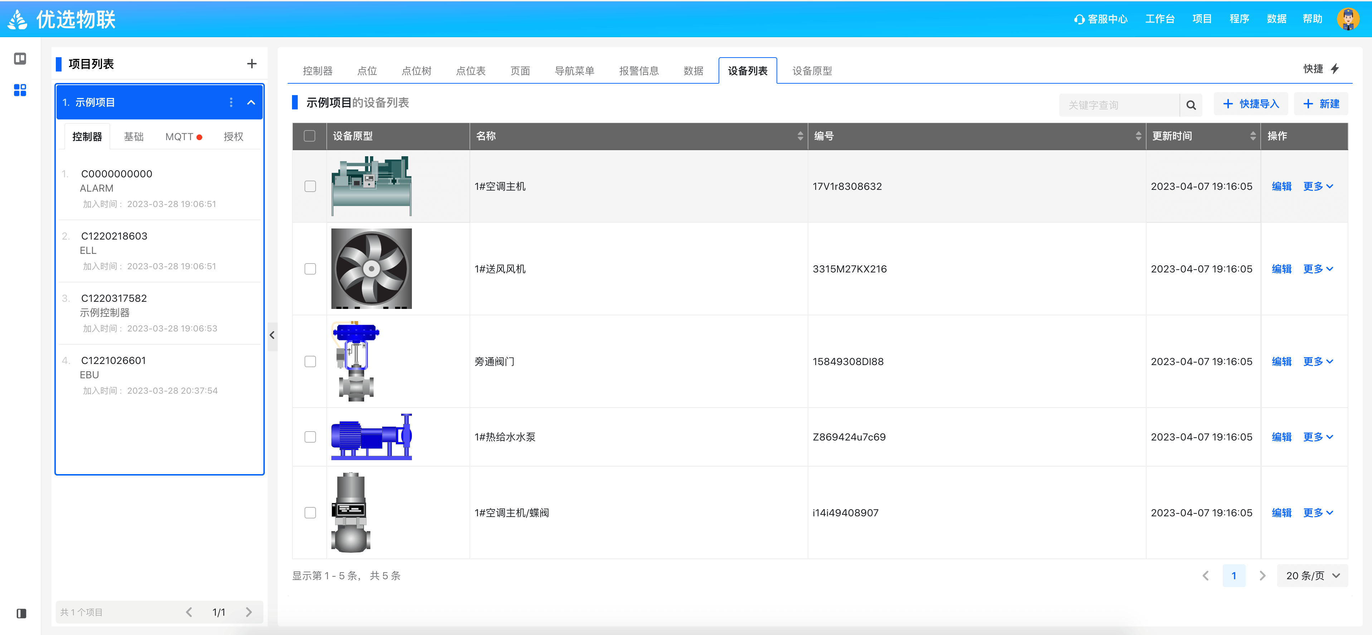Toggle the select-all header checkbox
1372x635 pixels.
point(310,136)
